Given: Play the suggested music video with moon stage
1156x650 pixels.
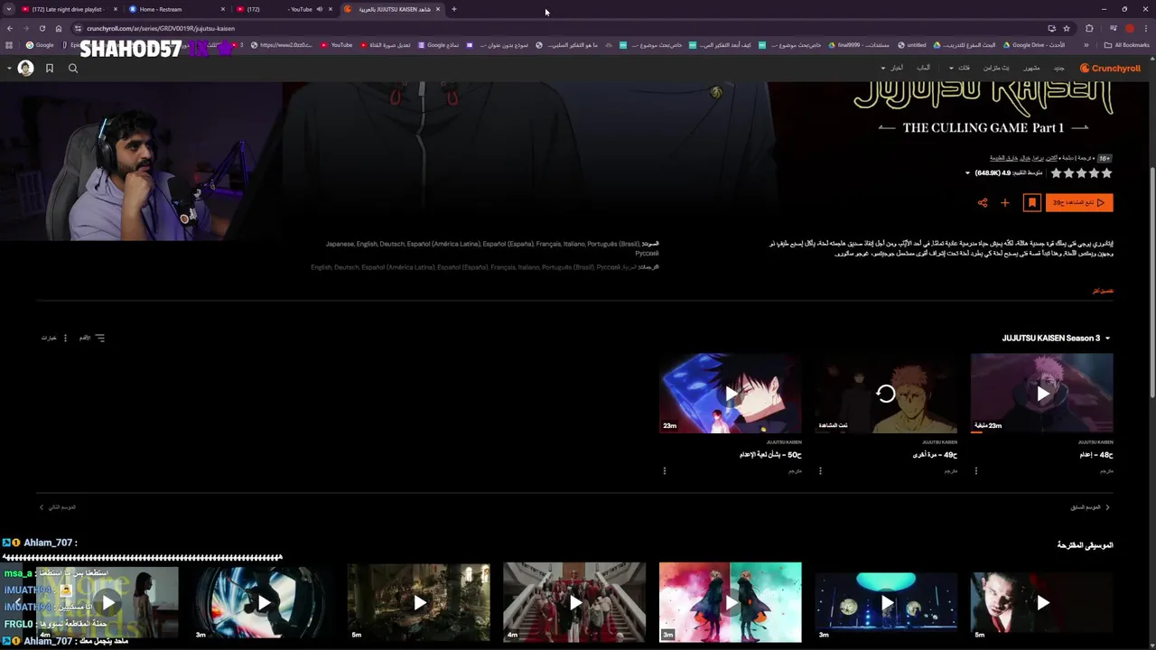Looking at the screenshot, I should [x=886, y=602].
